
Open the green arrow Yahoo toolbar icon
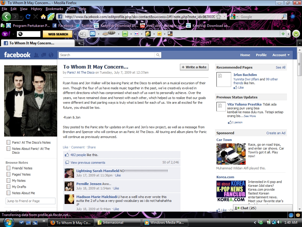(x=125, y=34)
